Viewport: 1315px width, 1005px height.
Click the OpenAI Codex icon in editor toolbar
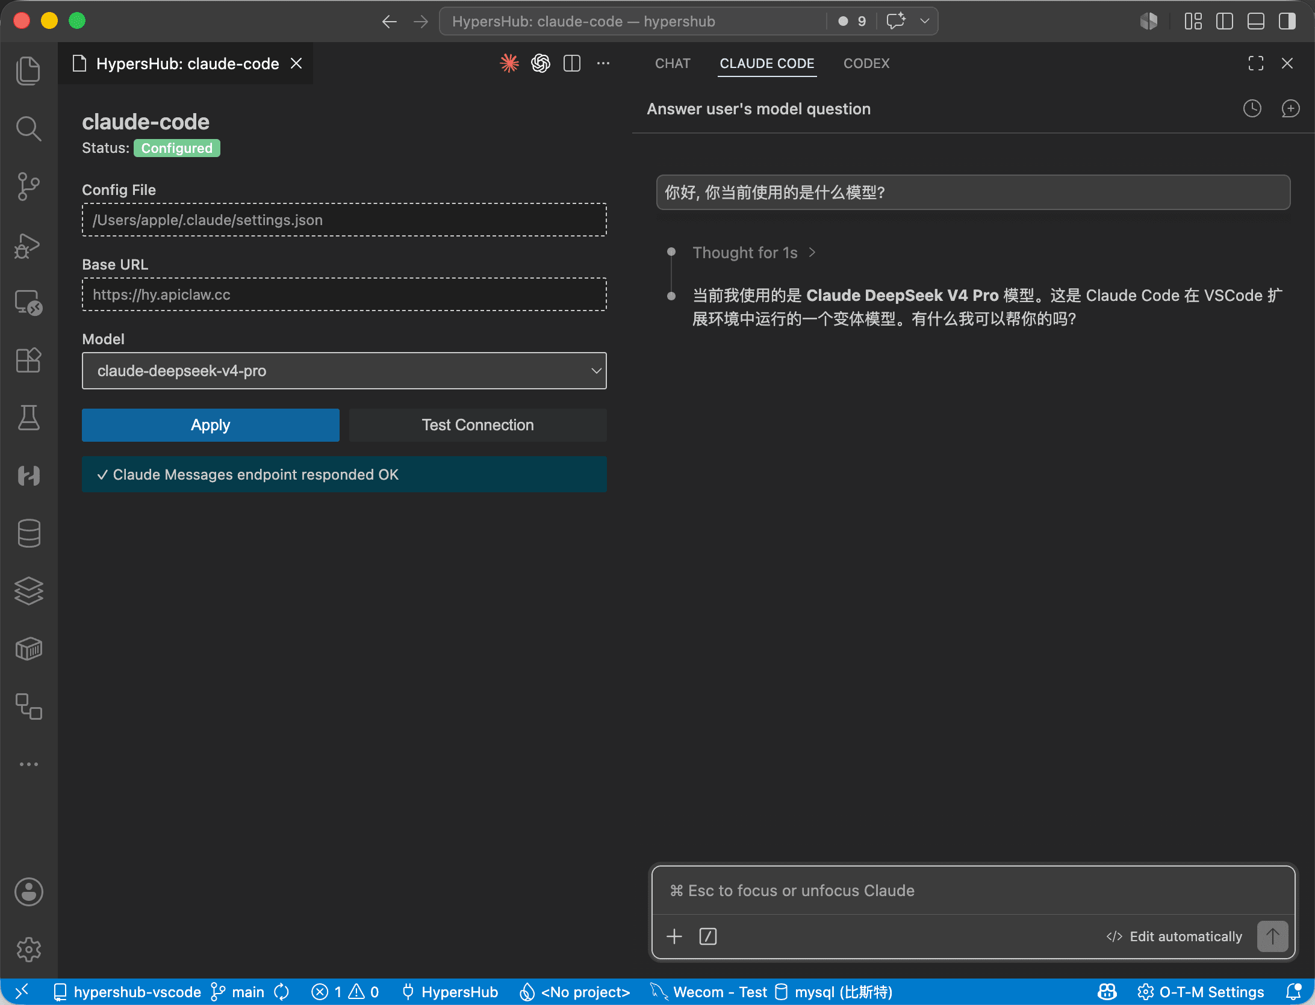541,63
